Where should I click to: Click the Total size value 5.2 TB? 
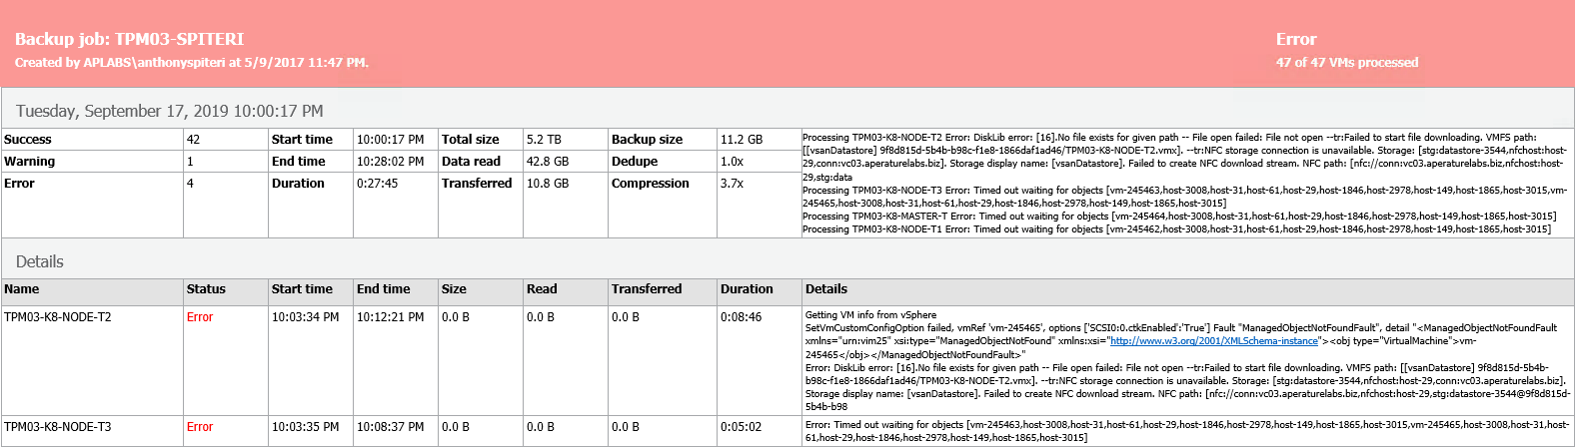(544, 140)
